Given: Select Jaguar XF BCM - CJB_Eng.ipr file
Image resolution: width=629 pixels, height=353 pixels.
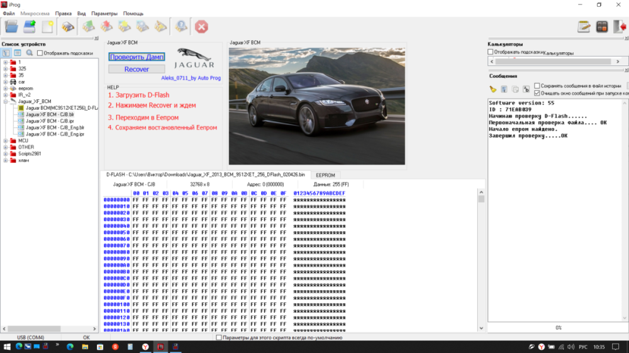Looking at the screenshot, I should 55,134.
